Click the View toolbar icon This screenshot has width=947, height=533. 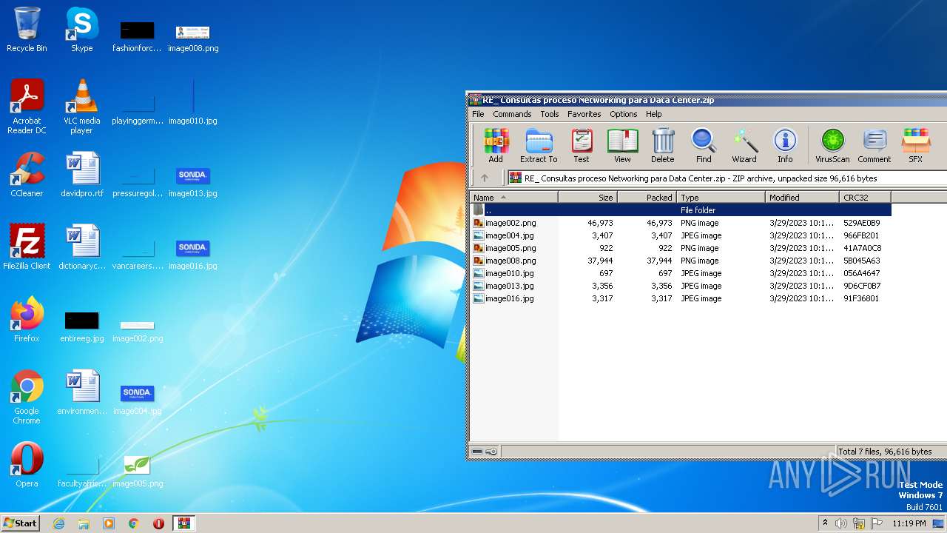coord(622,145)
